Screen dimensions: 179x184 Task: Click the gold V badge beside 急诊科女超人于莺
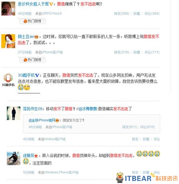click(x=51, y=4)
